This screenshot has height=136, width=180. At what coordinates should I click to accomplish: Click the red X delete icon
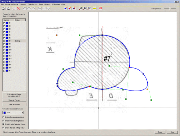tap(18, 8)
